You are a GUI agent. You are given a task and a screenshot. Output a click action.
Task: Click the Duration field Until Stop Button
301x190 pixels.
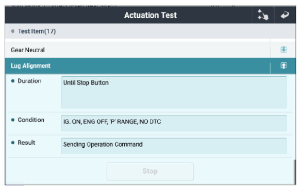(174, 92)
